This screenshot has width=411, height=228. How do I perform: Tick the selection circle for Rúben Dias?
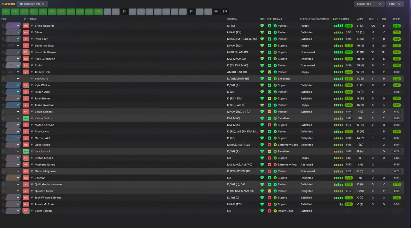tap(3, 92)
